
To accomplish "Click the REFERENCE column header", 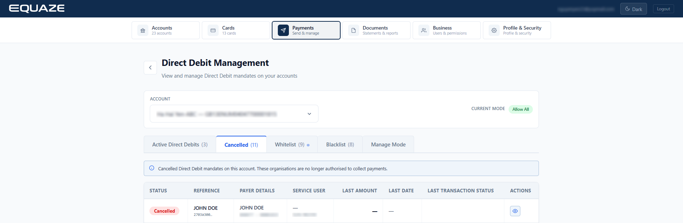I will coord(207,191).
